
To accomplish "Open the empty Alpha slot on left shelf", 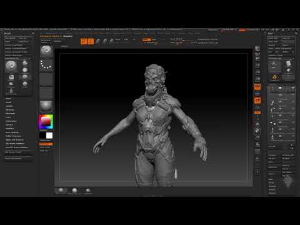I will [x=46, y=79].
